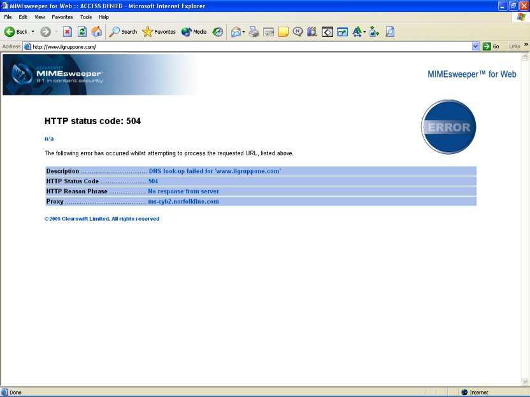Expand the Links toolbar chevron
Viewport: 530px width, 397px height.
(x=526, y=45)
